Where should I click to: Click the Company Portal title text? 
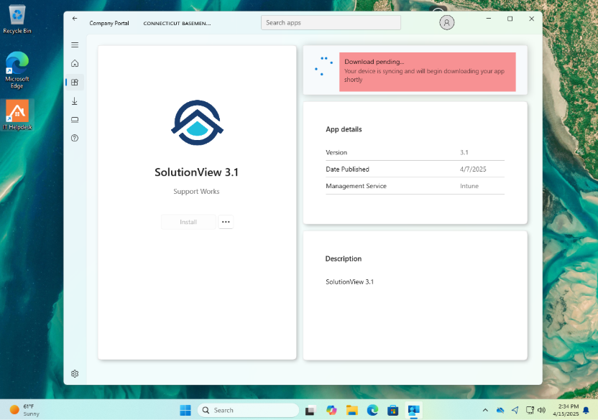109,23
